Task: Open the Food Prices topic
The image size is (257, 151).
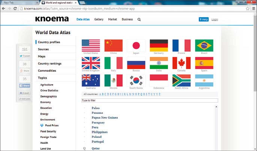Action: point(49,125)
